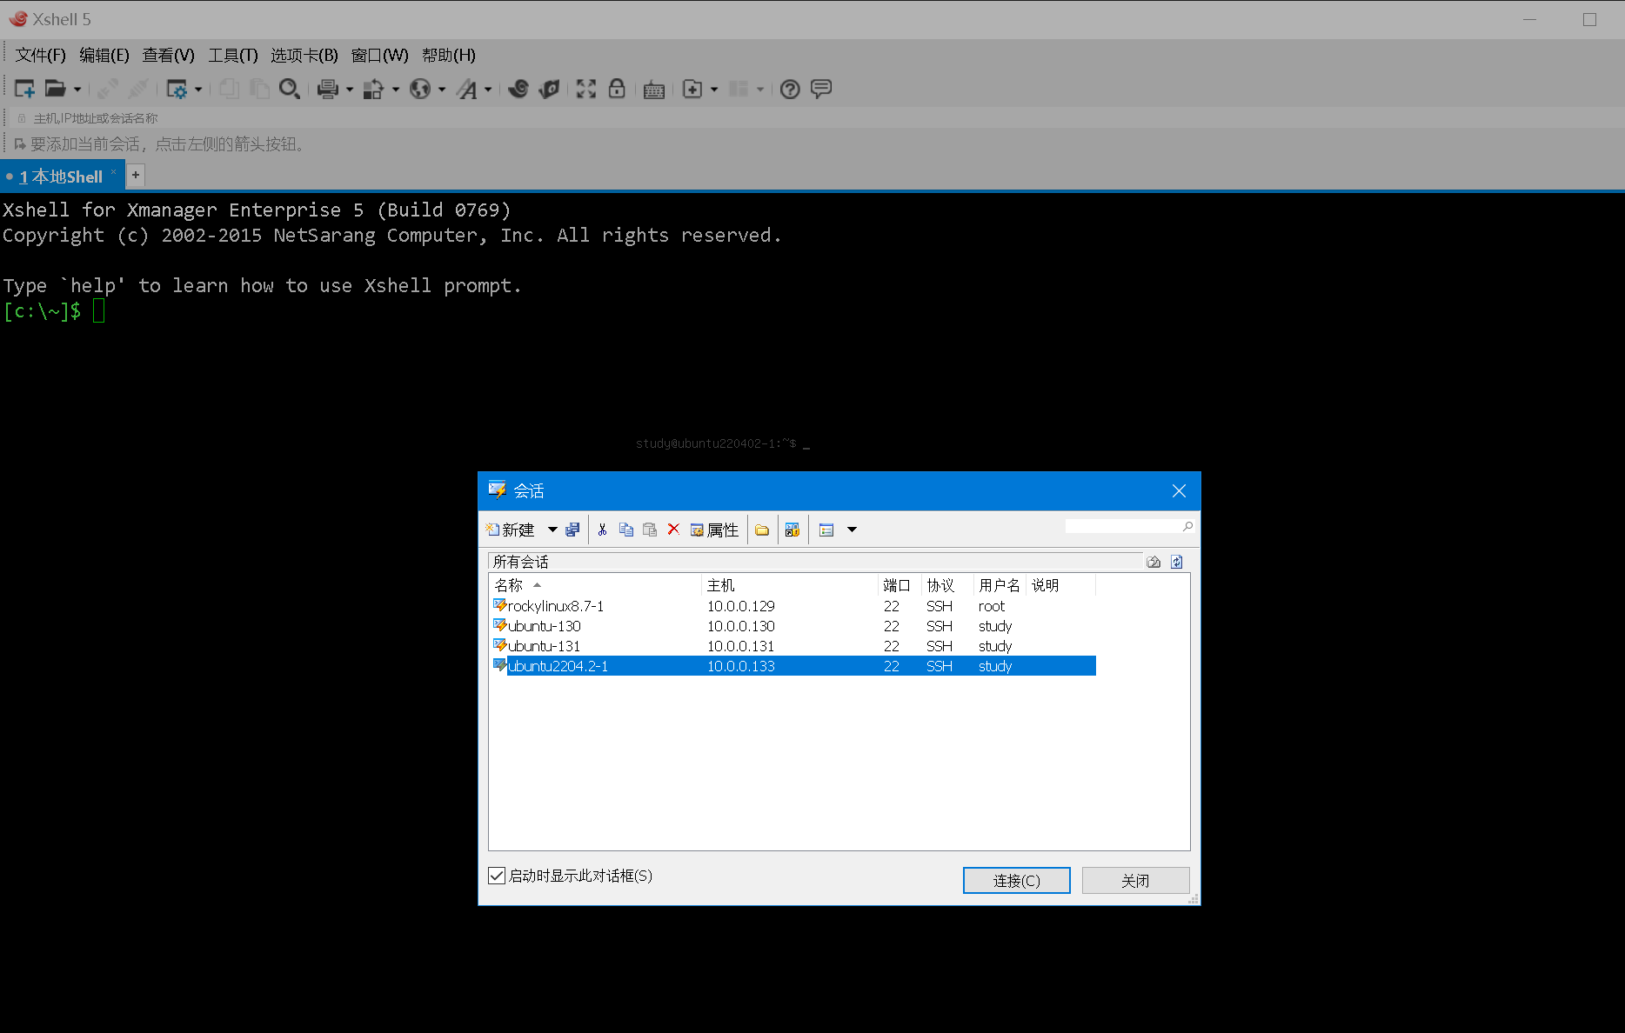Viewport: 1625px width, 1033px height.
Task: Click the refresh icon next to path bar
Action: click(1177, 562)
